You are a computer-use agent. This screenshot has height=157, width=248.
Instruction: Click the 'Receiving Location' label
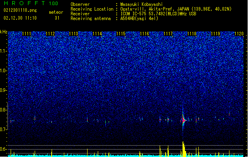[92, 9]
